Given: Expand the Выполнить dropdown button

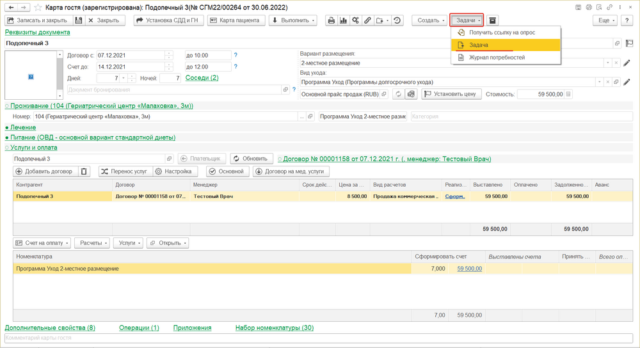Looking at the screenshot, I should 293,20.
